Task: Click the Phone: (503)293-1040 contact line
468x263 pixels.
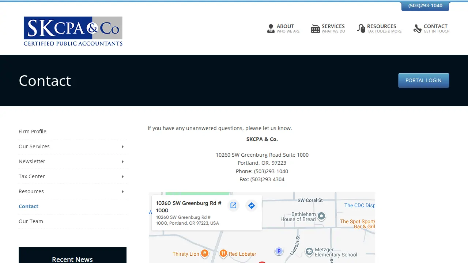Action: pos(262,171)
